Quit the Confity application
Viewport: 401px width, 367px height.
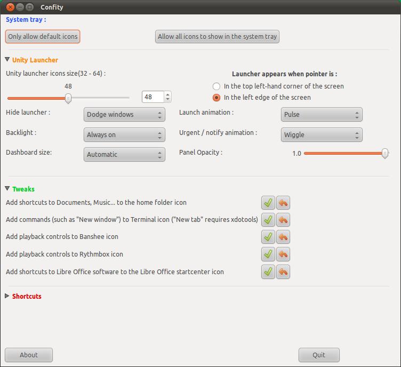319,355
